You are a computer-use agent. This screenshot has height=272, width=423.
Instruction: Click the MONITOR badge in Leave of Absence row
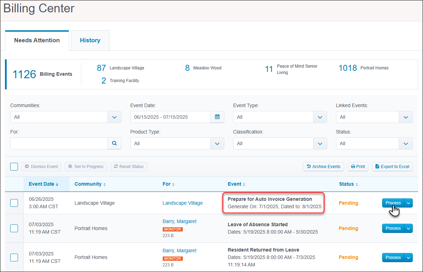point(173,229)
